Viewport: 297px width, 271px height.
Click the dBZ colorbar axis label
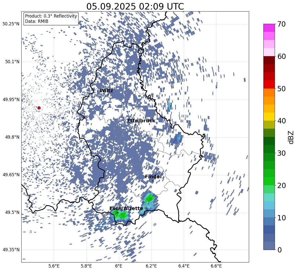click(291, 137)
